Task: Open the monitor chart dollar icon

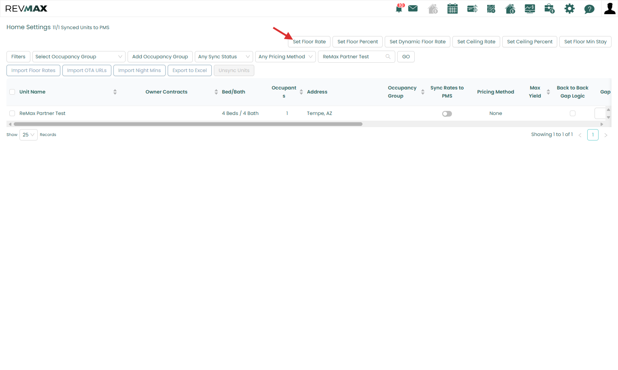Action: [530, 9]
